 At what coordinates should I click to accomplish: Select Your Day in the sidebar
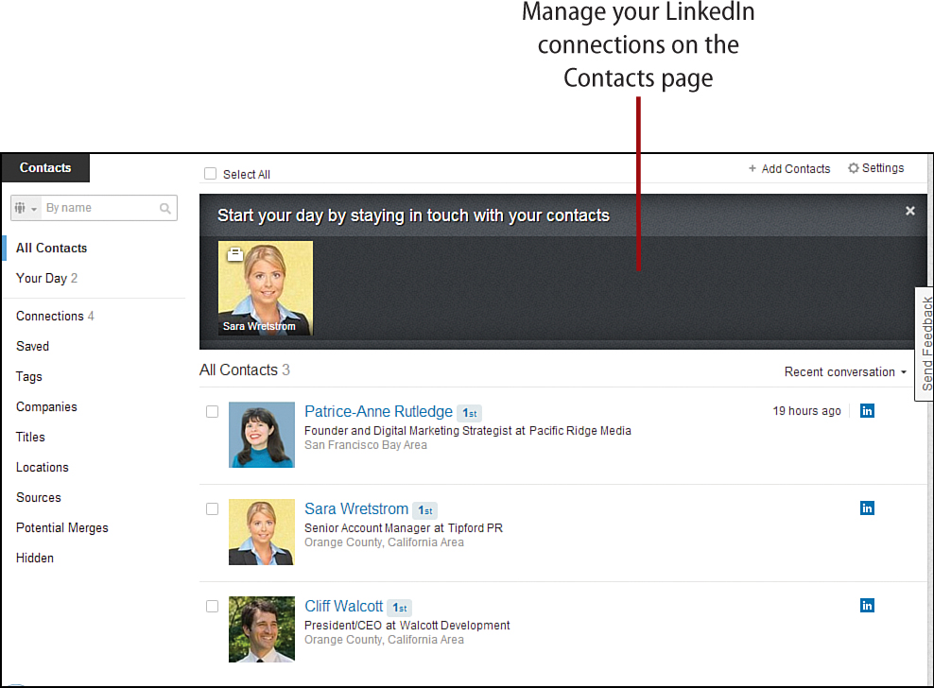click(x=46, y=278)
